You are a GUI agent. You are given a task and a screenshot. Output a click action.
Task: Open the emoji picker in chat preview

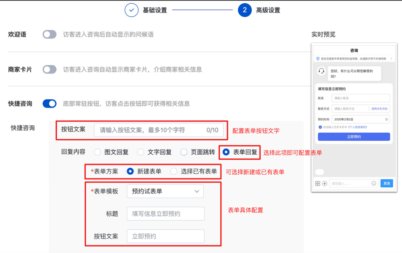[374, 184]
